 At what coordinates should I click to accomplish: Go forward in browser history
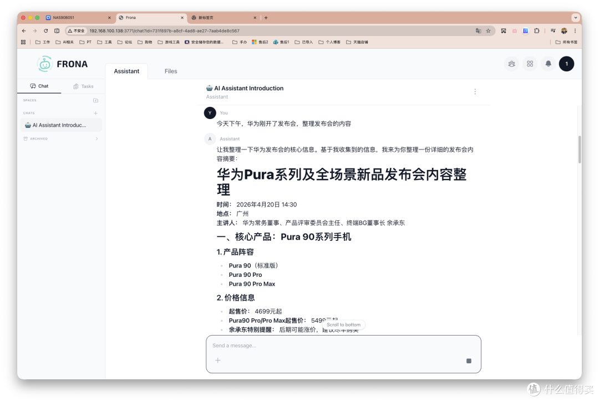(x=35, y=31)
